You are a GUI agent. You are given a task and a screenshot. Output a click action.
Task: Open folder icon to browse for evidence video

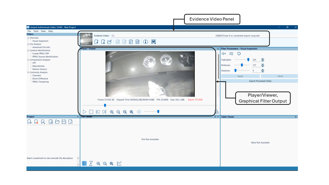tap(109, 42)
